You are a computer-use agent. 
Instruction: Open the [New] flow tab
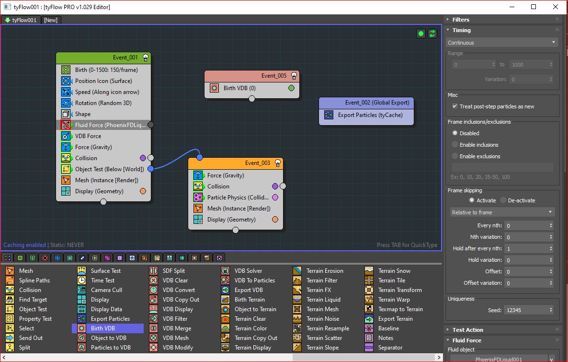51,20
